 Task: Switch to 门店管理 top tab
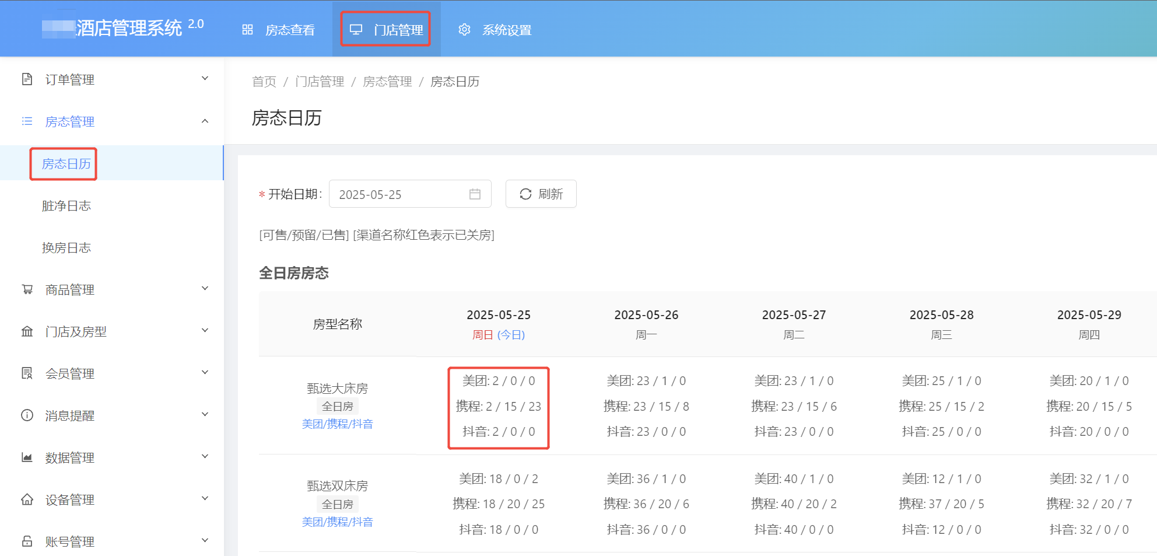pos(386,30)
